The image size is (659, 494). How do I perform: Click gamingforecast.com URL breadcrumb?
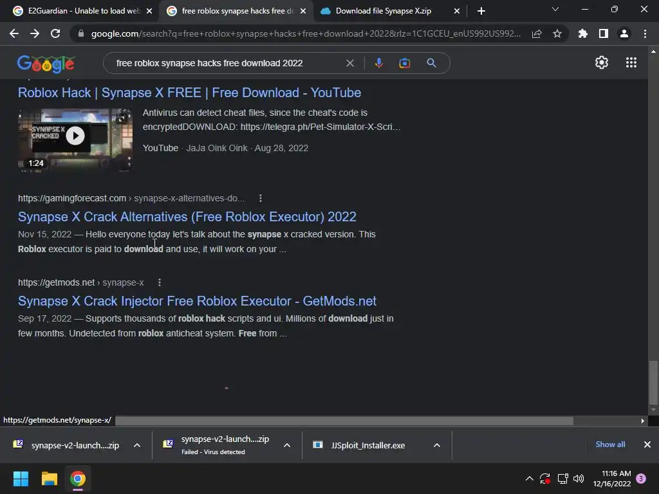[x=131, y=198]
